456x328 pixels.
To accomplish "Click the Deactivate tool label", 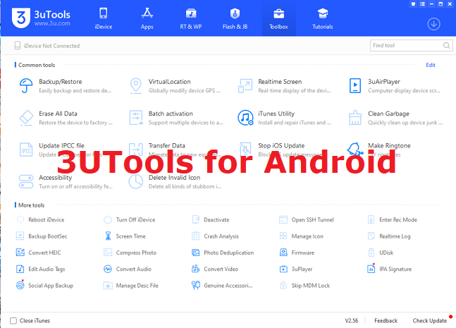I will coord(216,220).
